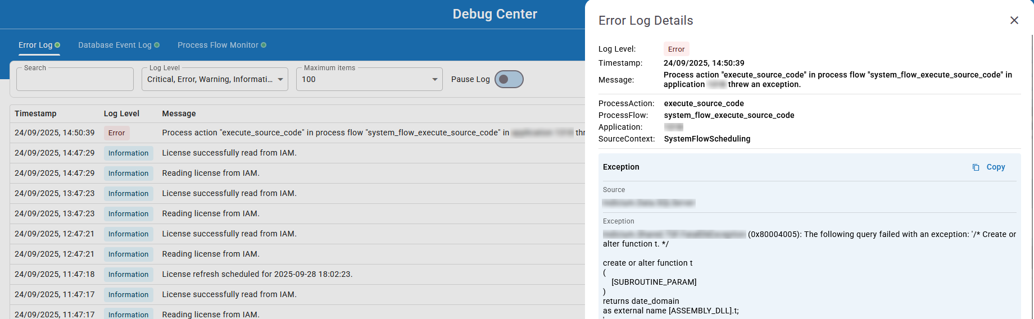Close the Error Log Details panel

tap(1014, 20)
